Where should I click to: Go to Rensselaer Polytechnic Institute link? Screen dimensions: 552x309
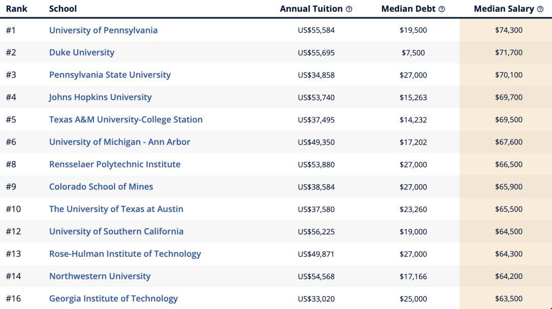tap(115, 164)
